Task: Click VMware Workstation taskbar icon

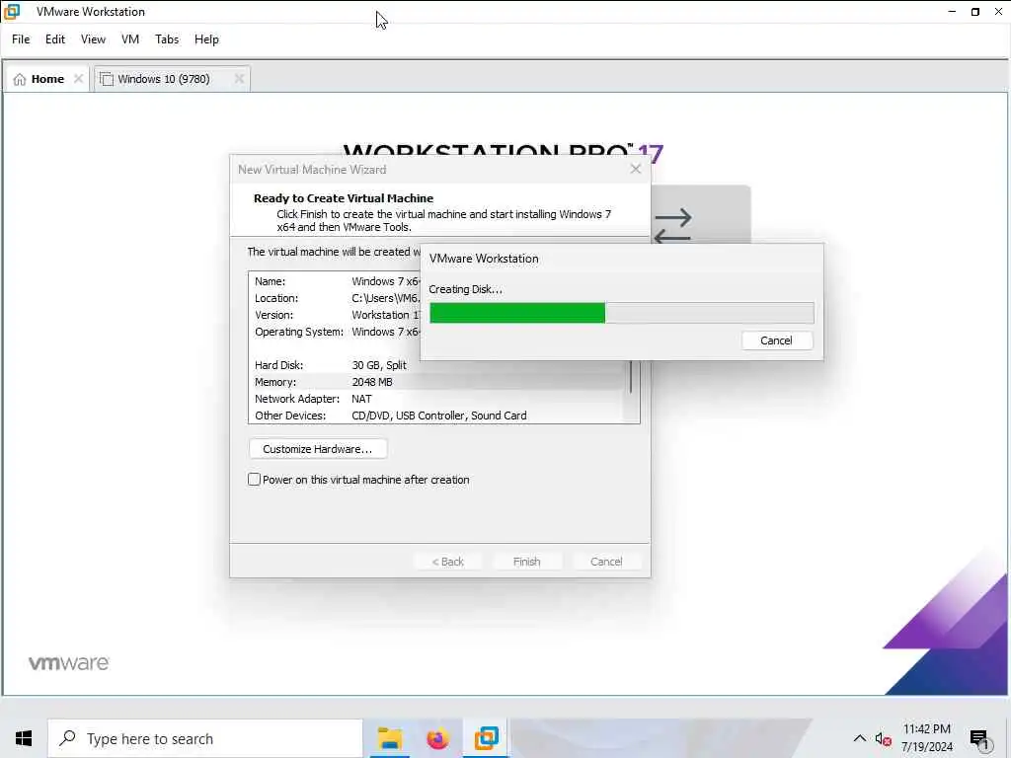Action: pyautogui.click(x=487, y=738)
